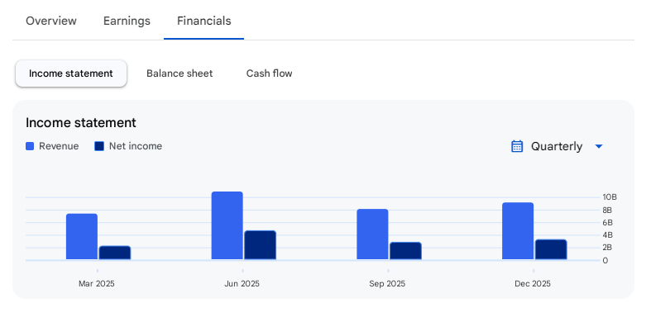Switch to Balance sheet view
The height and width of the screenshot is (317, 651).
click(180, 73)
